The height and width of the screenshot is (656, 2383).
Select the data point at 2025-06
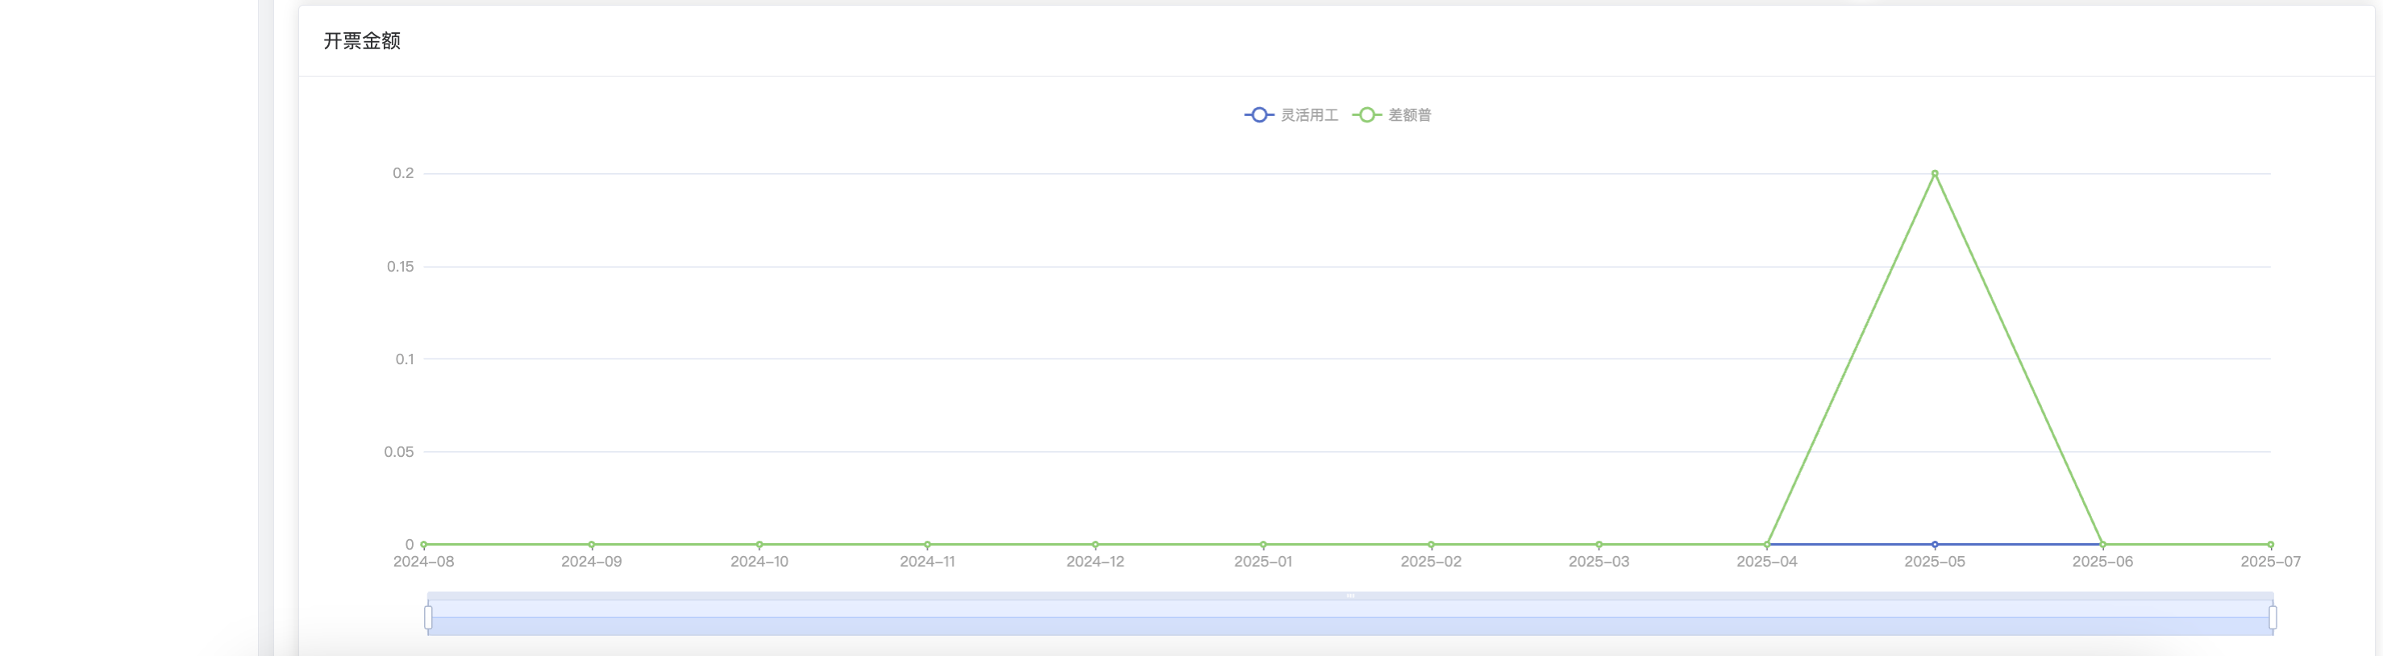[2102, 545]
